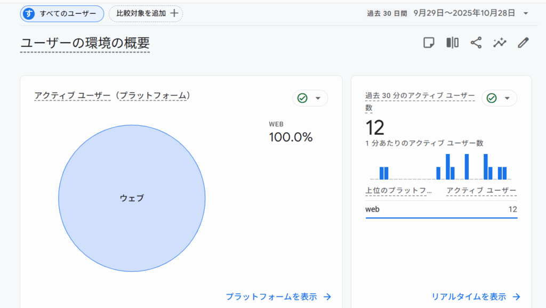Screen dimensions: 546x308
Task: Click leftmost bar in the per-minute chart
Action: click(x=382, y=173)
